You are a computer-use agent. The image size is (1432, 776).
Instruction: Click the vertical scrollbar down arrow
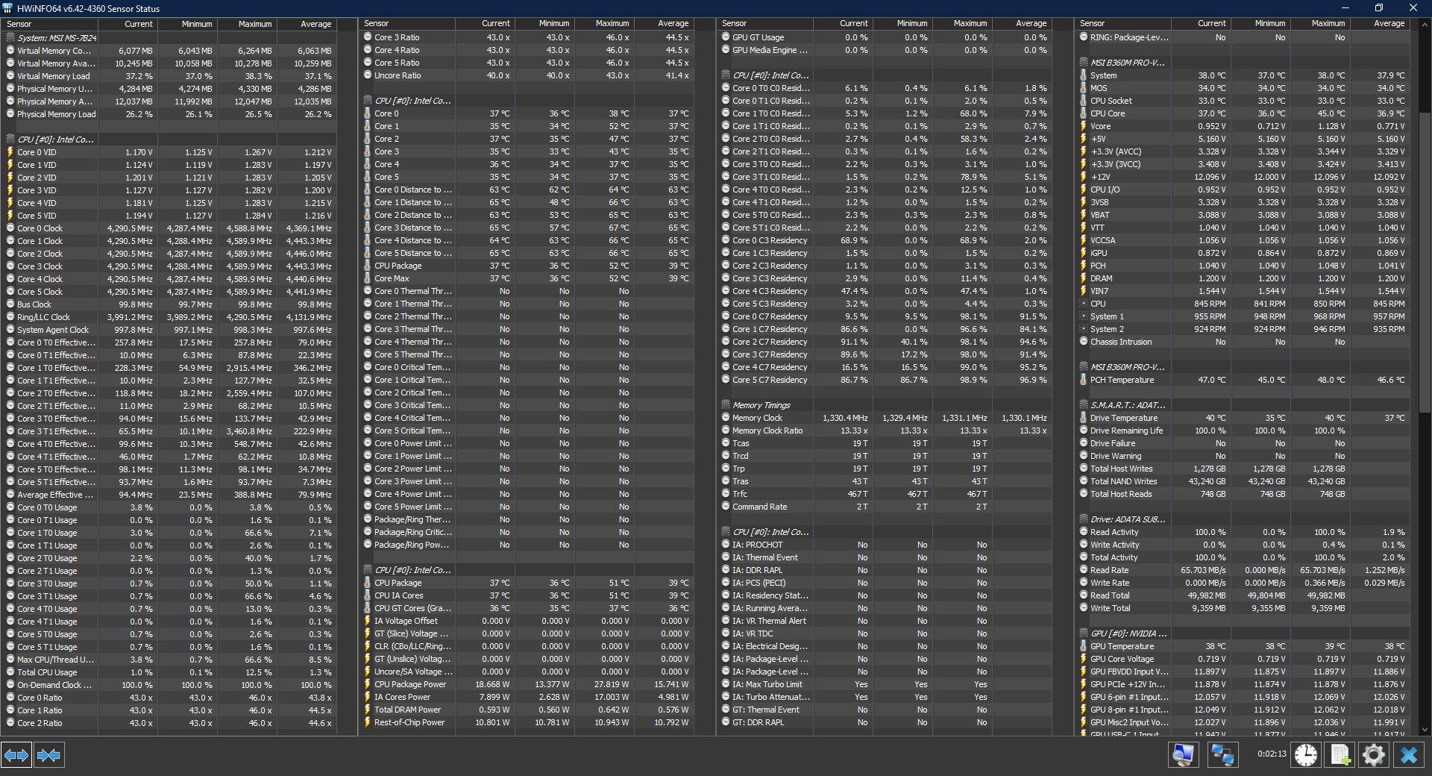[x=1424, y=730]
